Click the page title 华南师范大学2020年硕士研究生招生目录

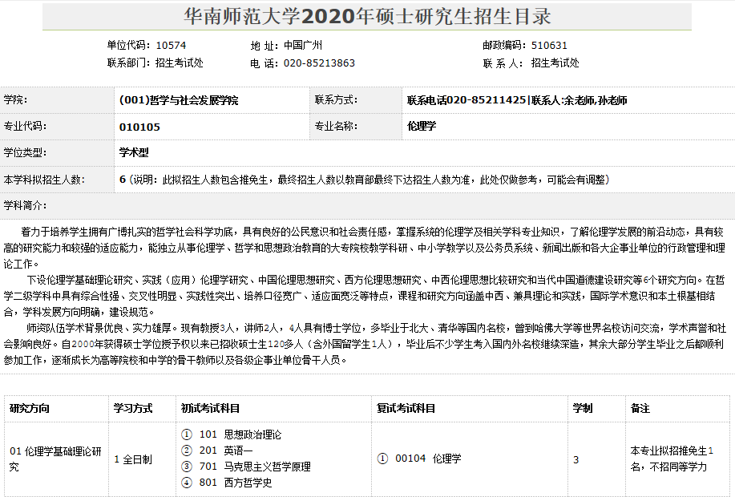click(x=367, y=16)
